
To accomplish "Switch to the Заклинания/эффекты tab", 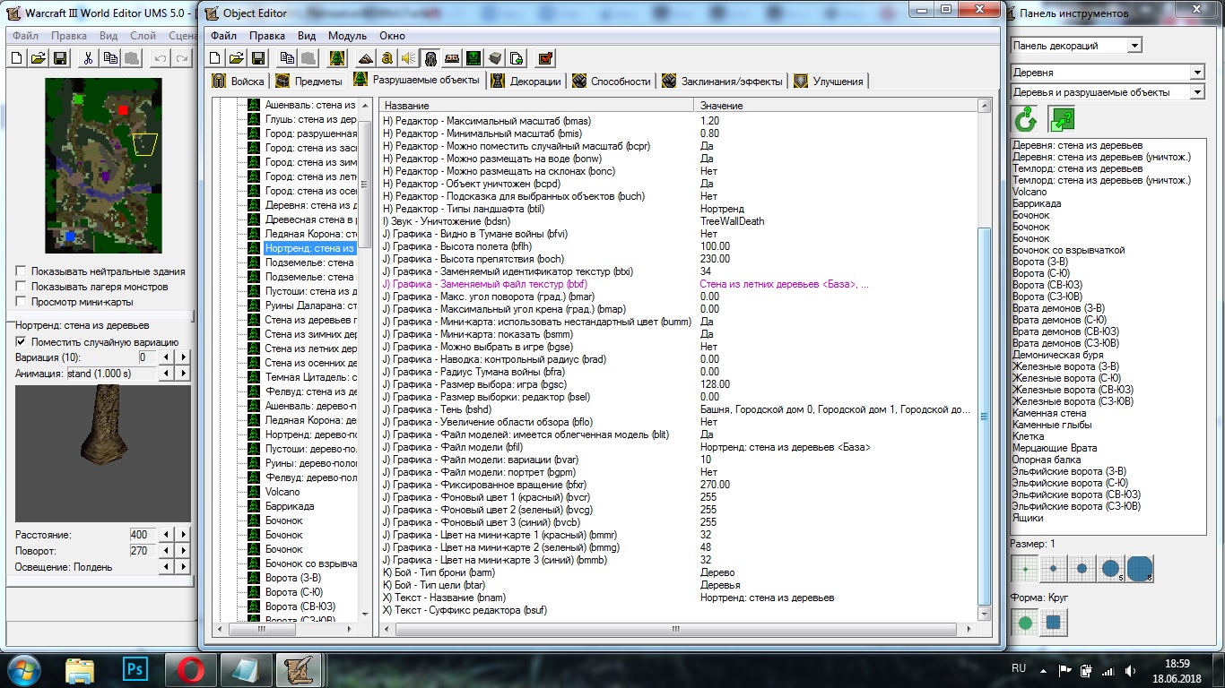I will [x=723, y=82].
